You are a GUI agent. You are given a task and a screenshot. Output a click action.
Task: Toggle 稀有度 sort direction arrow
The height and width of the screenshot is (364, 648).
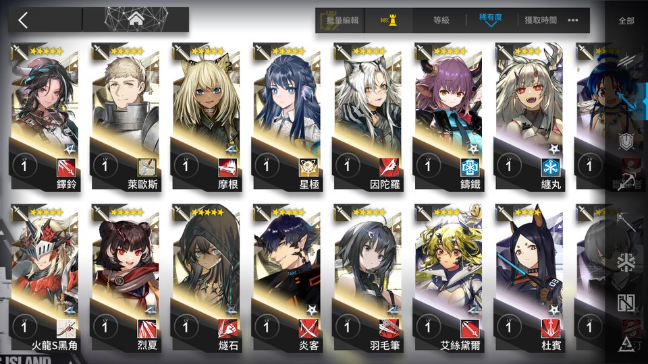[491, 24]
